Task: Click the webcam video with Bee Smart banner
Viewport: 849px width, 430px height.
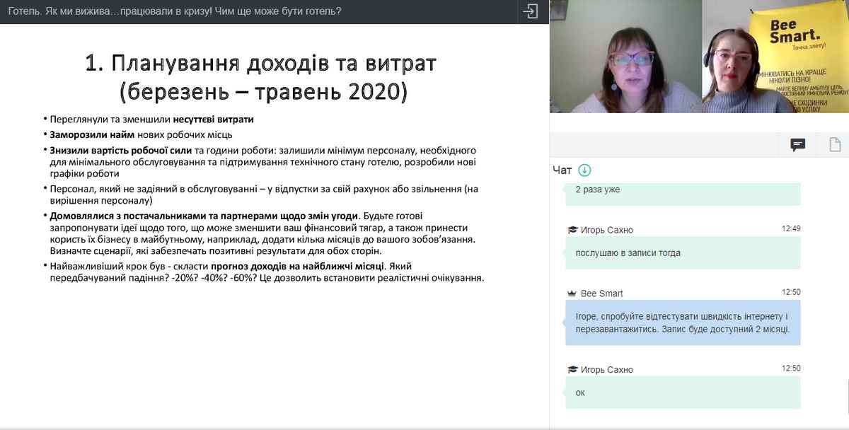Action: (x=775, y=57)
